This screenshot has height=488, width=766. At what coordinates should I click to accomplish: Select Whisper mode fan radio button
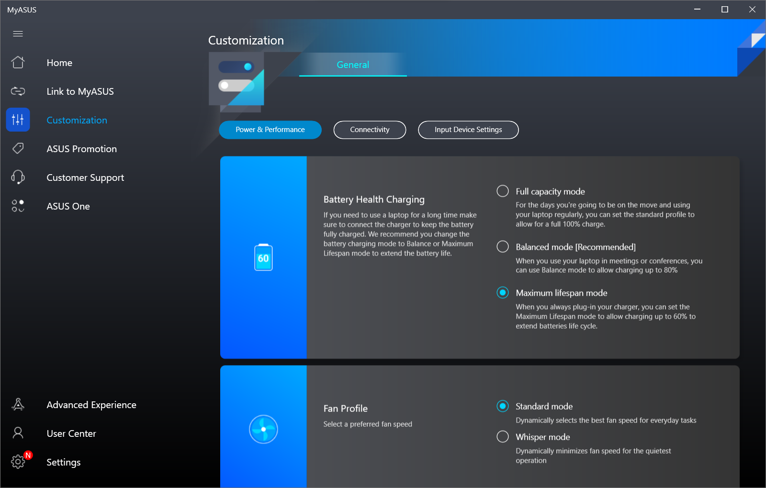(x=503, y=436)
